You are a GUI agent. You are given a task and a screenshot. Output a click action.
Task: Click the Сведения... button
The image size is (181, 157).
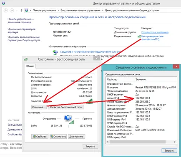pyautogui.click(x=39, y=107)
